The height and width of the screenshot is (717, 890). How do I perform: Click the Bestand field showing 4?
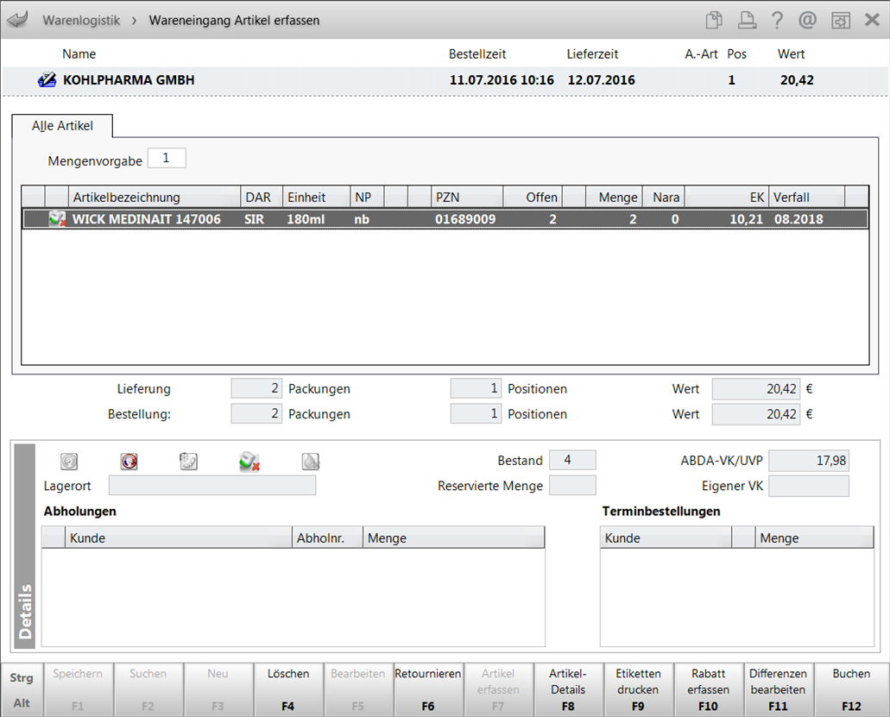click(x=572, y=460)
